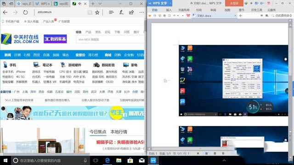Click the first desktop screenshot image in WPS document

click(233, 81)
